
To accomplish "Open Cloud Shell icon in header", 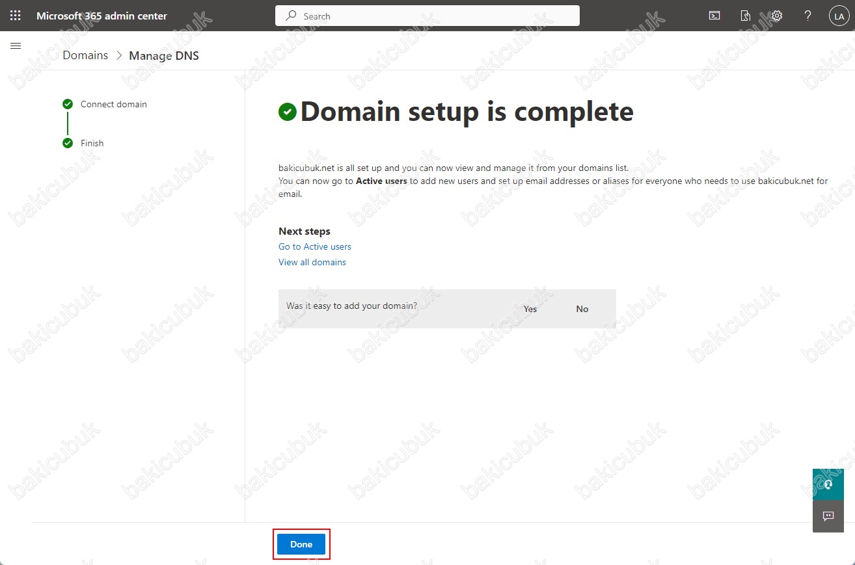I will [x=714, y=16].
